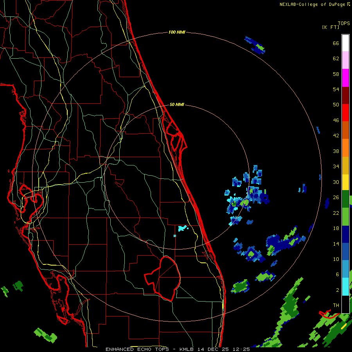
Task: Pick the light blue legend swatch
Action: (x=345, y=269)
